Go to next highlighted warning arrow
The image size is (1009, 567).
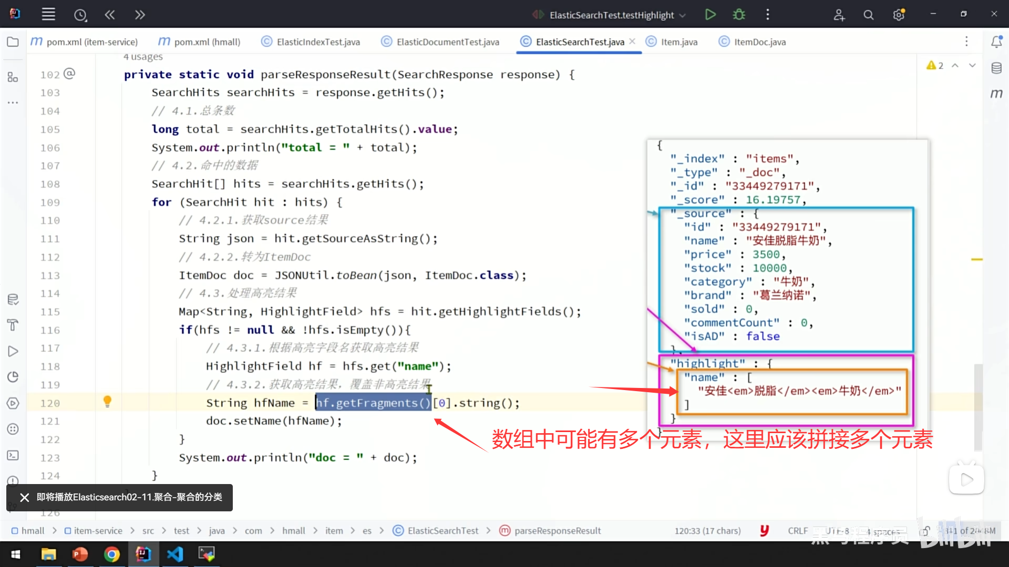click(x=972, y=66)
